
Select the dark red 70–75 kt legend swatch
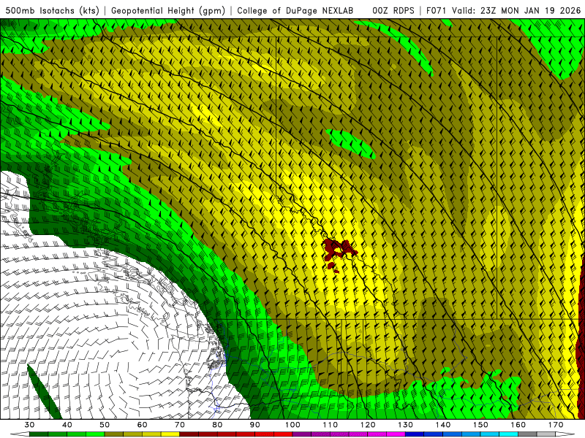coord(189,434)
